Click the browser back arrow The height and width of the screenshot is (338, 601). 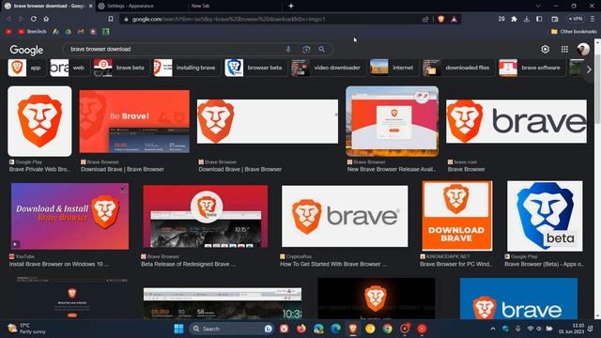coord(8,19)
